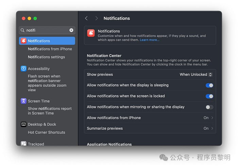Click the search field containing notifi
This screenshot has width=238, height=167.
[x=47, y=30]
